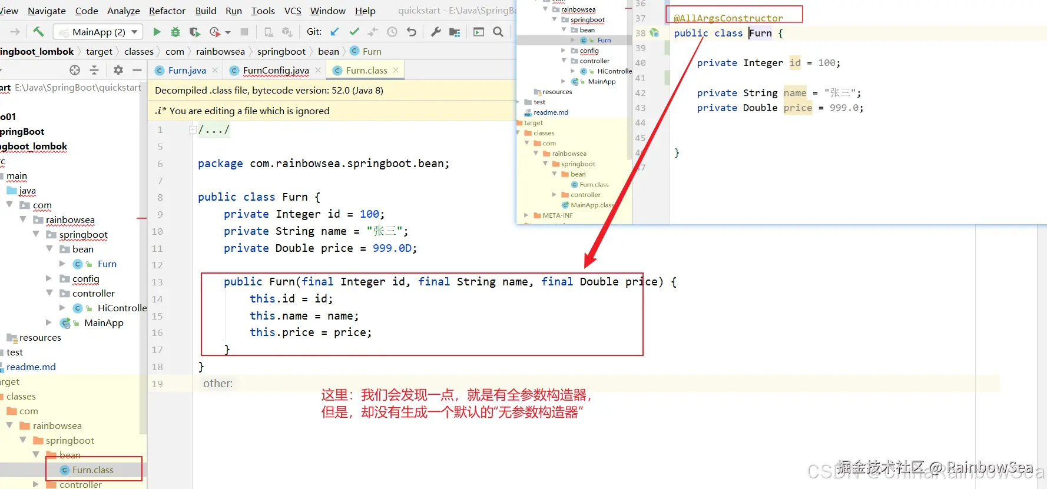Open Git compare with branch icon
1047x489 pixels.
point(373,32)
